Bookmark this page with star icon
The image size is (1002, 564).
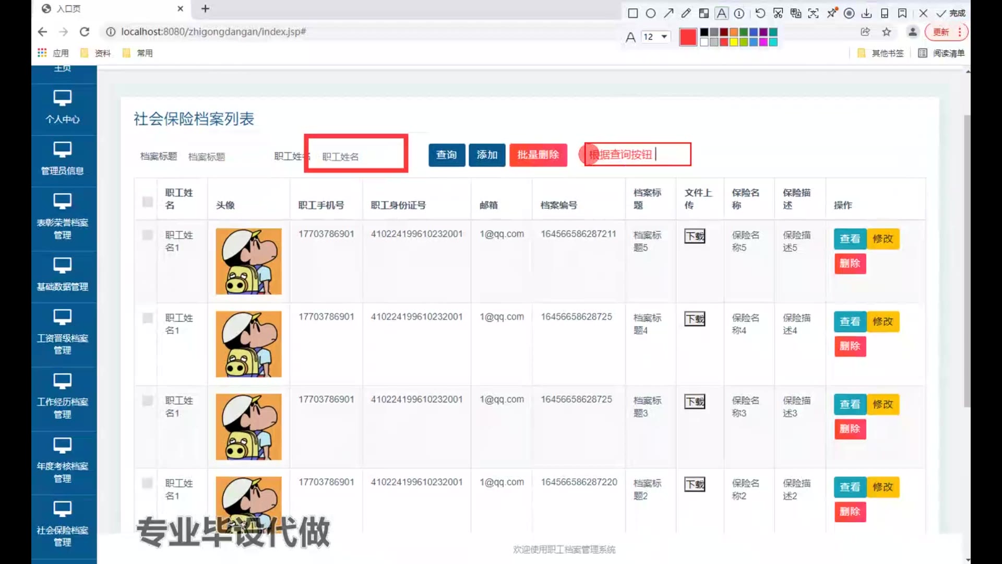887,32
